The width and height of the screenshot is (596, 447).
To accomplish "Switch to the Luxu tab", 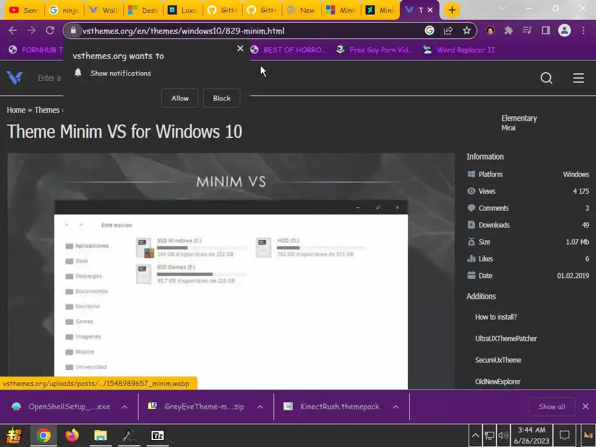I will coord(182,10).
